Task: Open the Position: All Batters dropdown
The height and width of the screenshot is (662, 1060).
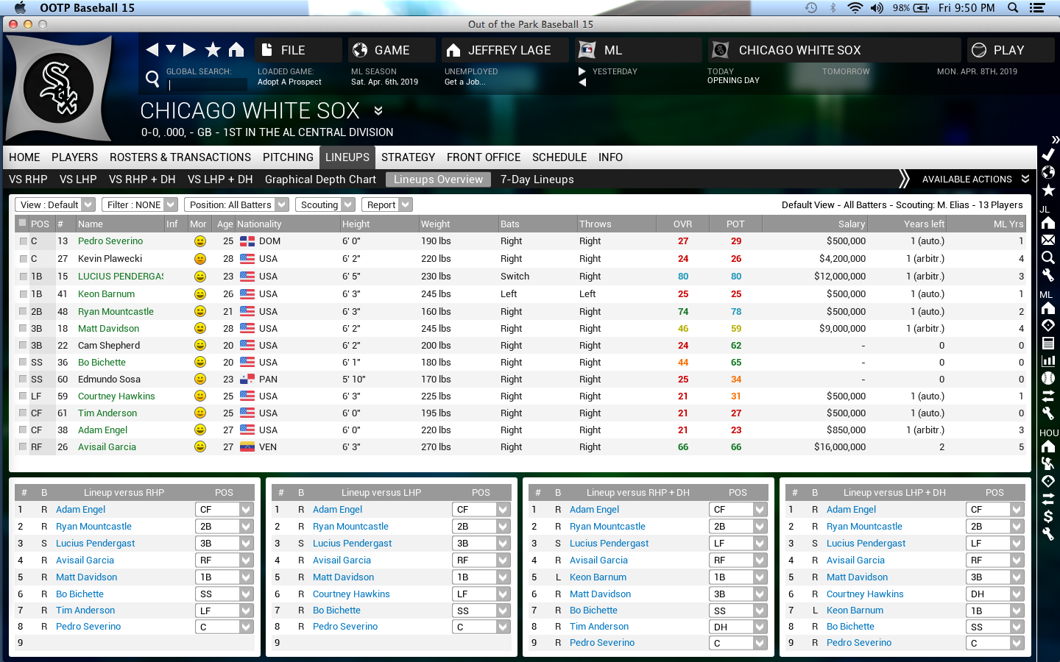Action: click(x=236, y=204)
